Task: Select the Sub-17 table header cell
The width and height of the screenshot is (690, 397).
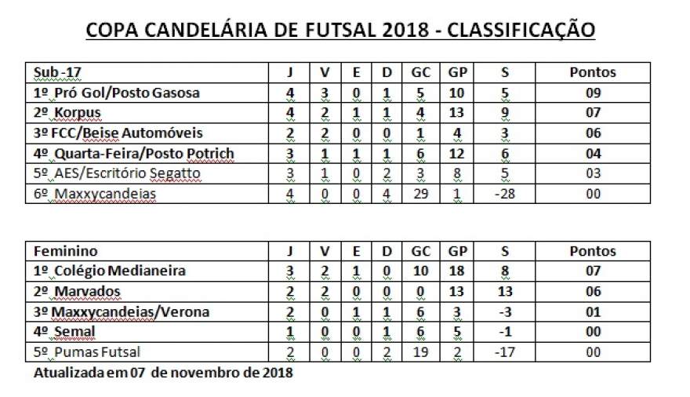Action: pyautogui.click(x=147, y=73)
